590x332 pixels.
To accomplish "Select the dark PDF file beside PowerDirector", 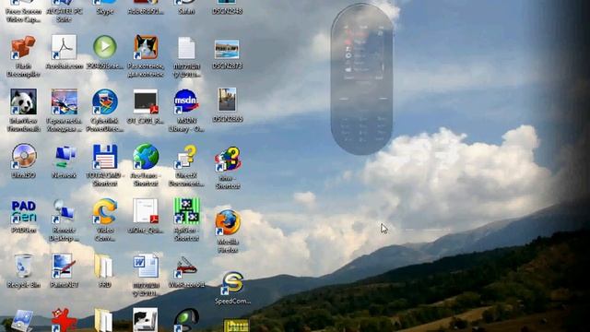I will pos(146,101).
